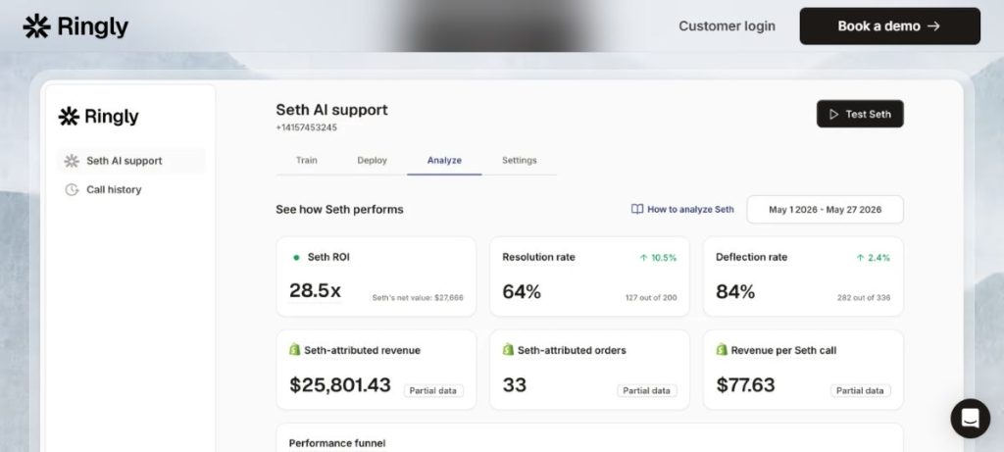Click the 282 out of 336 text
This screenshot has height=452, width=1004.
[864, 298]
